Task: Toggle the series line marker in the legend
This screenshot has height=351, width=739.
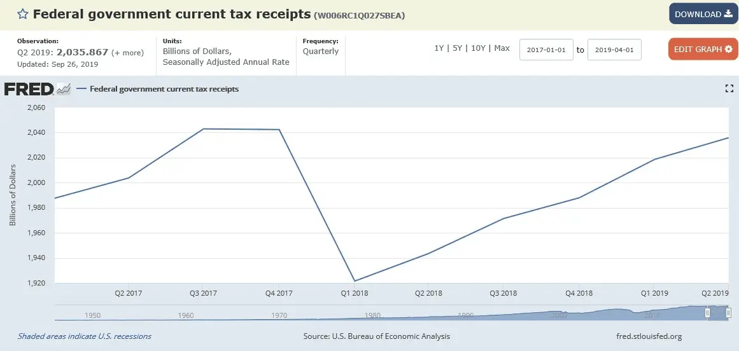Action: coord(81,89)
